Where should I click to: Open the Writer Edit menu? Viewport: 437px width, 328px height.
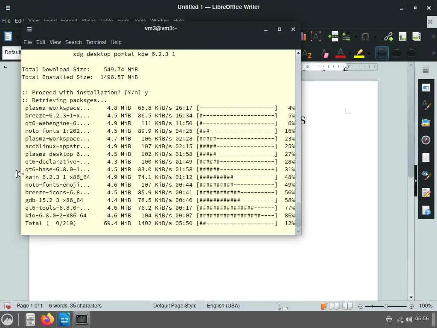19,20
